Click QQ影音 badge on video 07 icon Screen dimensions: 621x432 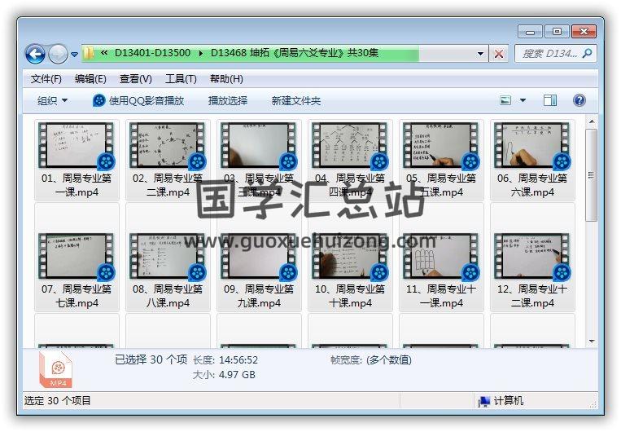[106, 272]
